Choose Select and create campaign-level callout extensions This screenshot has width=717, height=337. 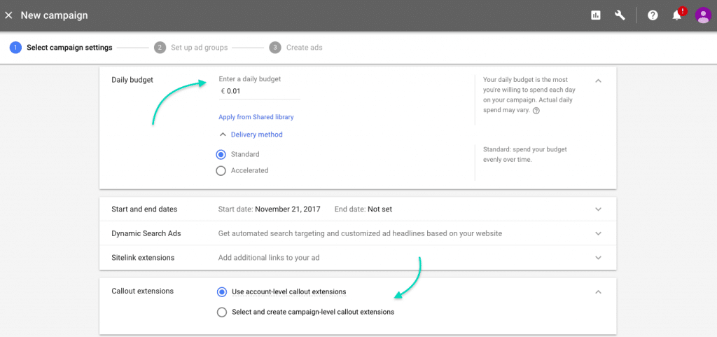(222, 312)
